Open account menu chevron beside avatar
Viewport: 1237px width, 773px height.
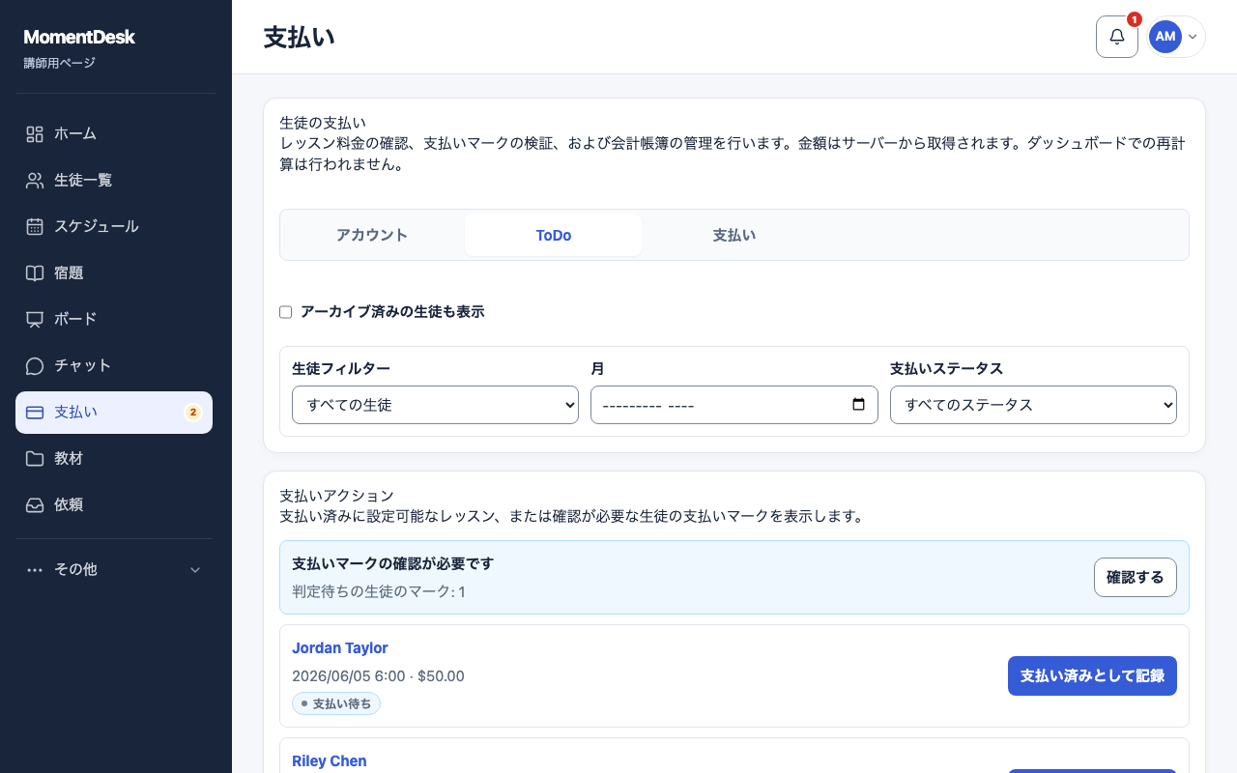click(1193, 37)
